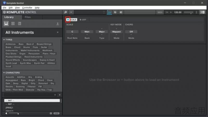
Task: Select the Piano / Keys type tag
Action: (49, 54)
